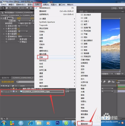Switch to the 渲染队列 tab

point(5,78)
